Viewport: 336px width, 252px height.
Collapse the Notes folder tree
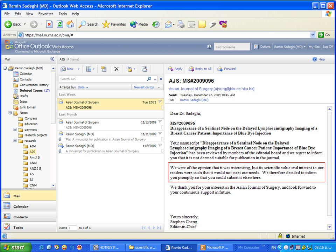tap(10, 113)
